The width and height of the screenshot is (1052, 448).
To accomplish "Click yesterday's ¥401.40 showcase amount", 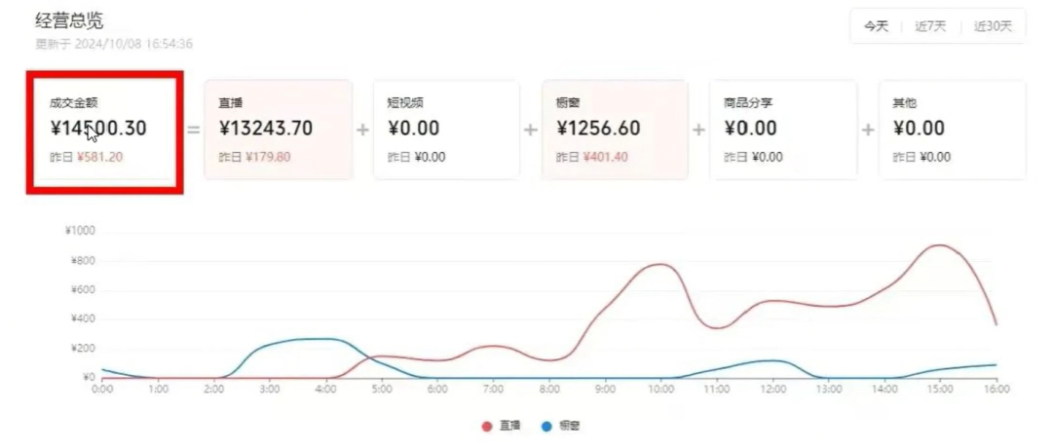I will tap(606, 157).
